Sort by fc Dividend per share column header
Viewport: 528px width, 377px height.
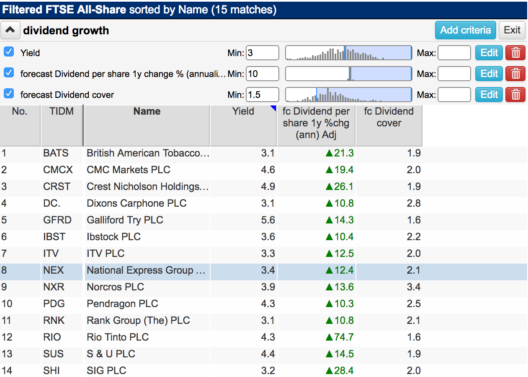click(316, 125)
